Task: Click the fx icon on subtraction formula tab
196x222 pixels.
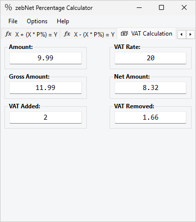Action: (x=67, y=34)
